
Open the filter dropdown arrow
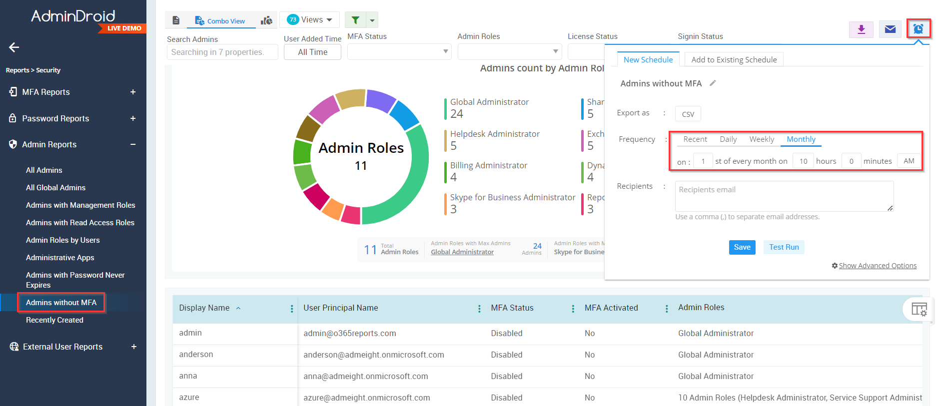click(372, 20)
